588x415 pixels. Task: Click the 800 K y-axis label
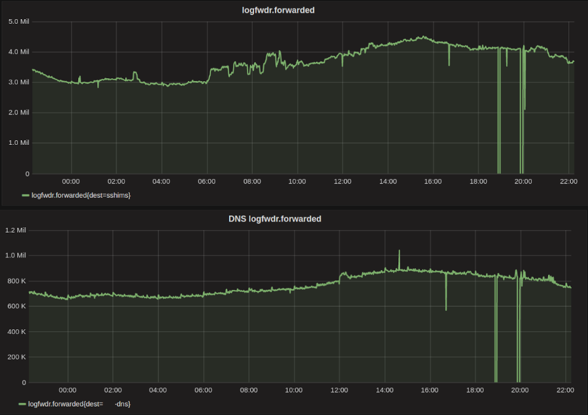[17, 281]
